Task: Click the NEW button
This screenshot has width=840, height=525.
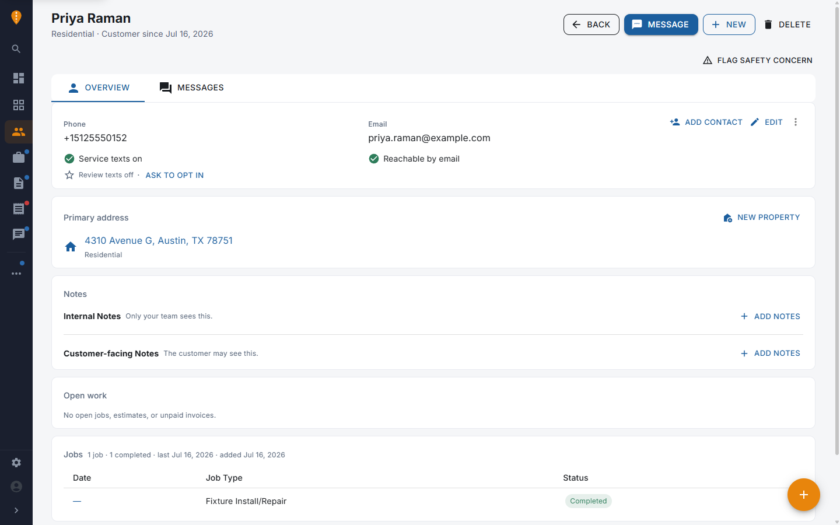Action: (x=729, y=24)
